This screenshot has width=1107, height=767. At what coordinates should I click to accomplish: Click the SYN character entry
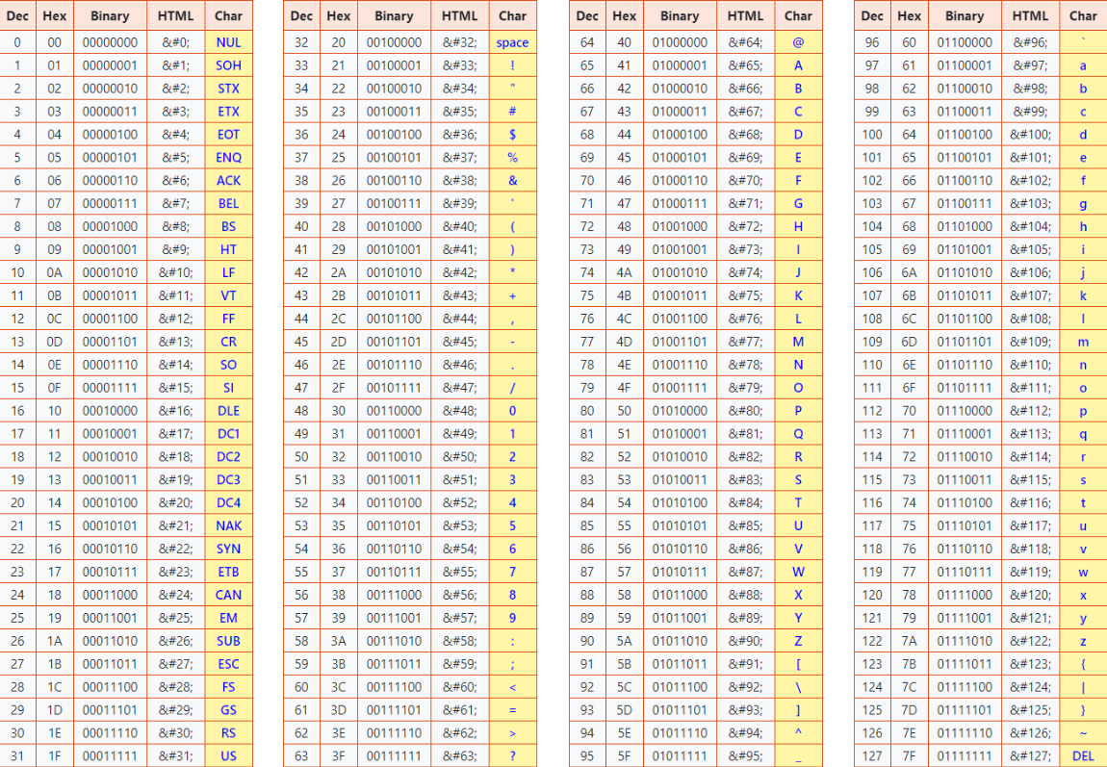coord(228,549)
